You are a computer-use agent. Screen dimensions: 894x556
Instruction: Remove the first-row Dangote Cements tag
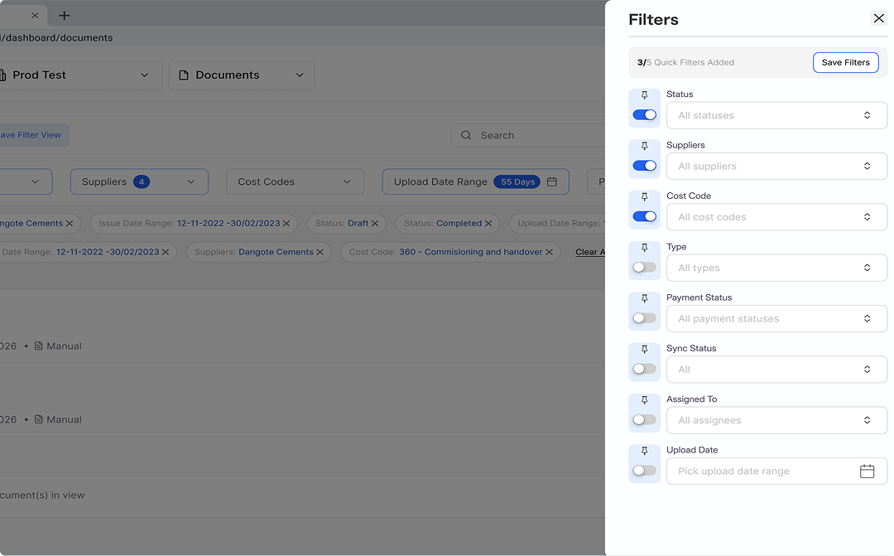70,223
